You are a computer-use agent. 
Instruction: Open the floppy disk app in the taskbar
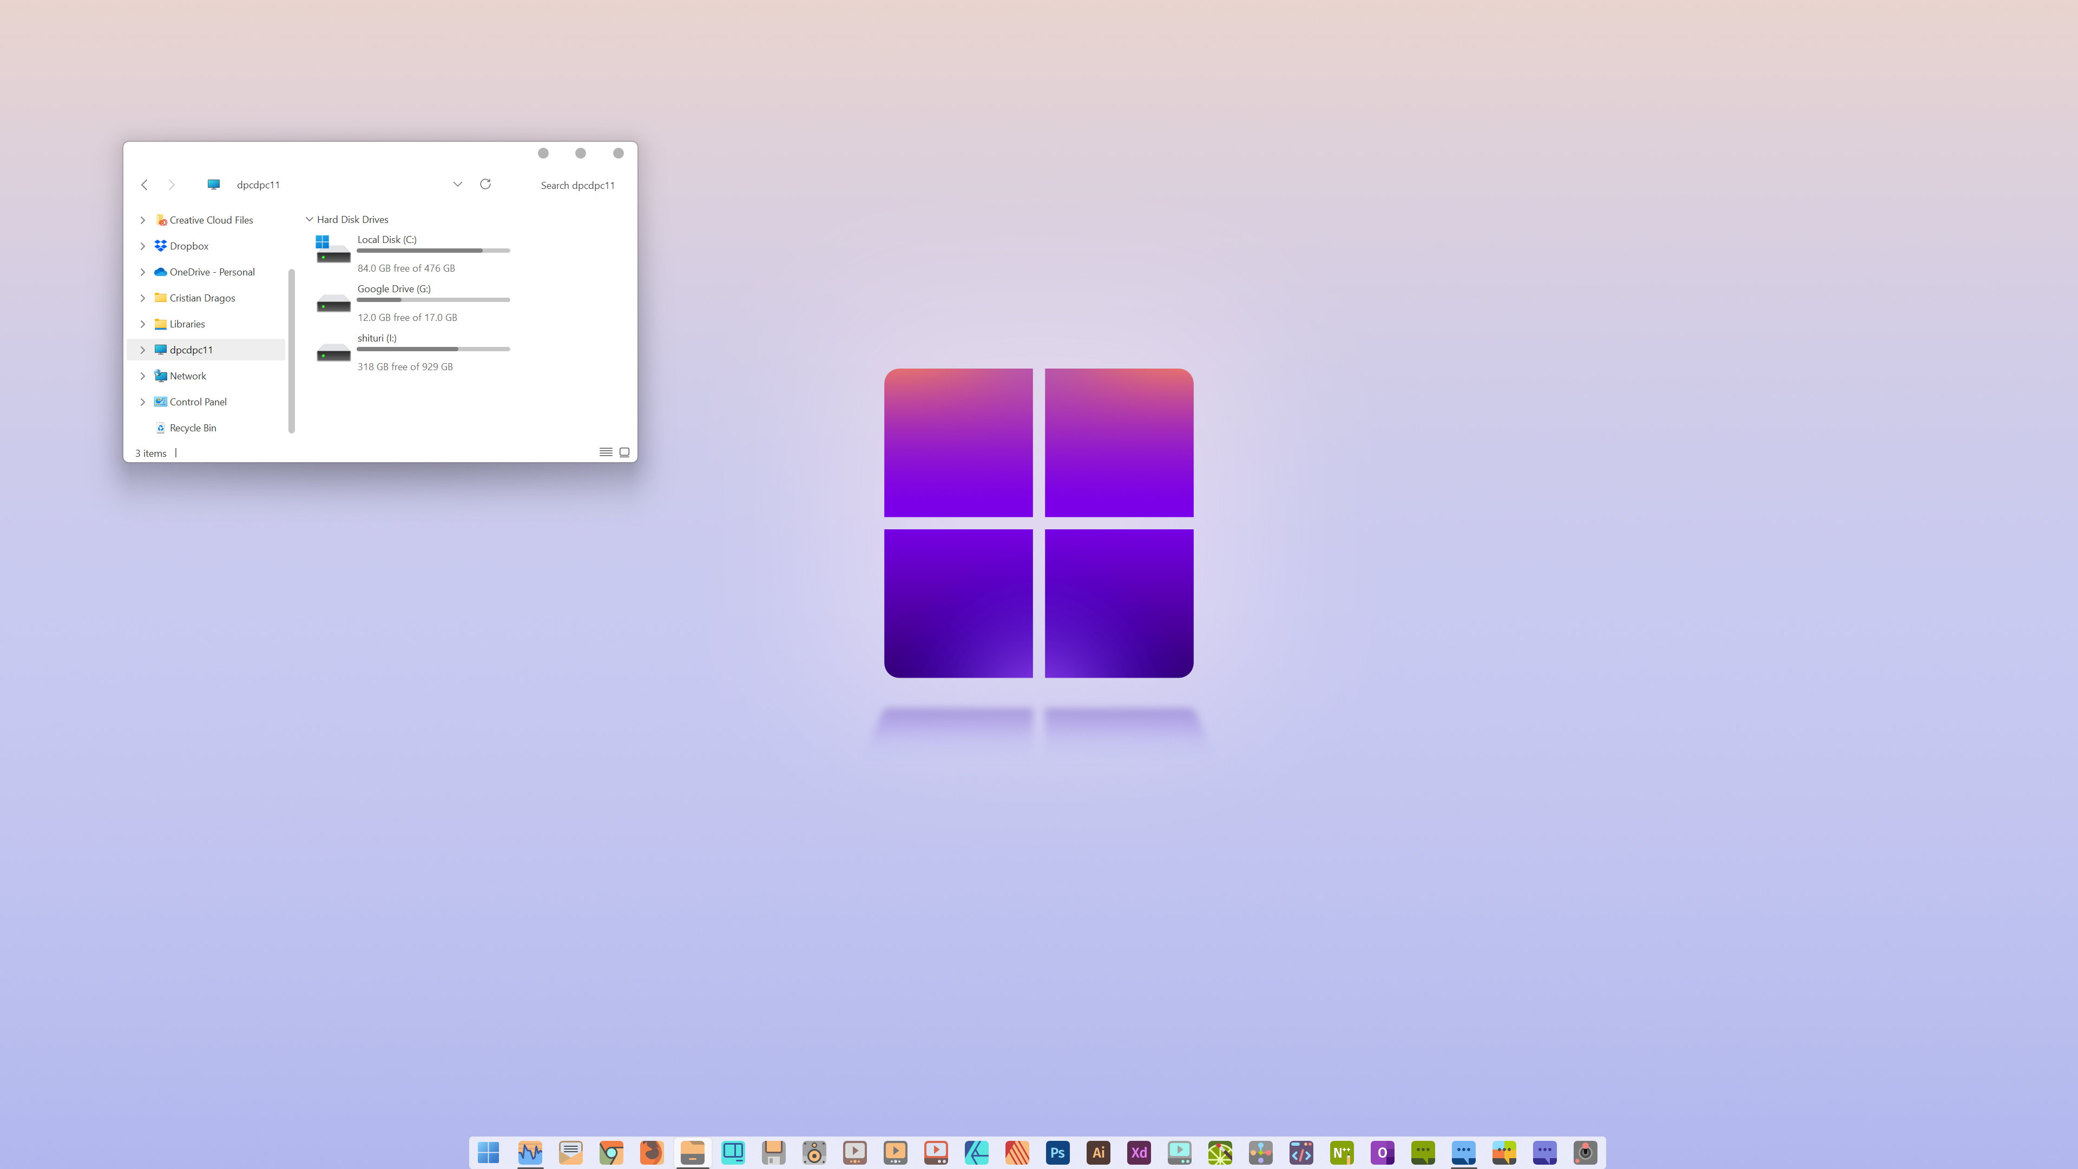tap(774, 1152)
